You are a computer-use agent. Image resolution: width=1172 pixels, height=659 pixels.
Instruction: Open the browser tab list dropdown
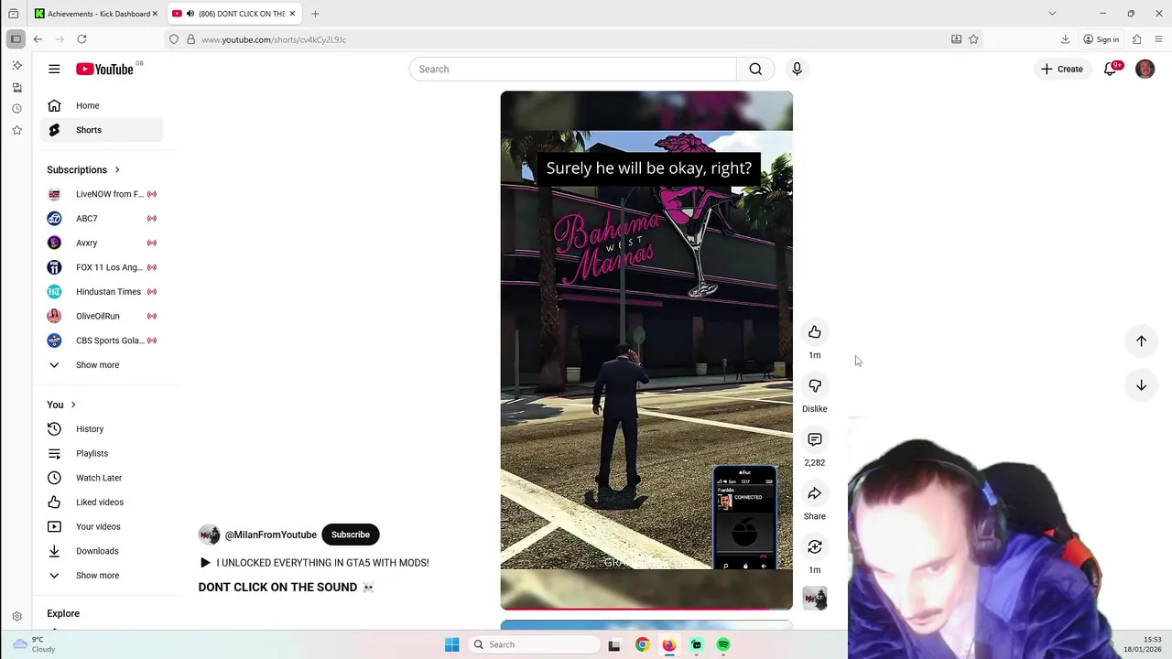1052,14
